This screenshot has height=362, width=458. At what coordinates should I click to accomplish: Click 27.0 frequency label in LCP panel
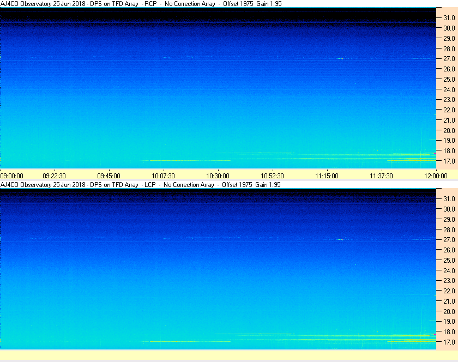point(449,239)
